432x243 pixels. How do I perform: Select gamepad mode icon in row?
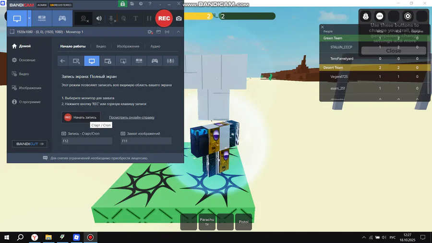point(155,61)
